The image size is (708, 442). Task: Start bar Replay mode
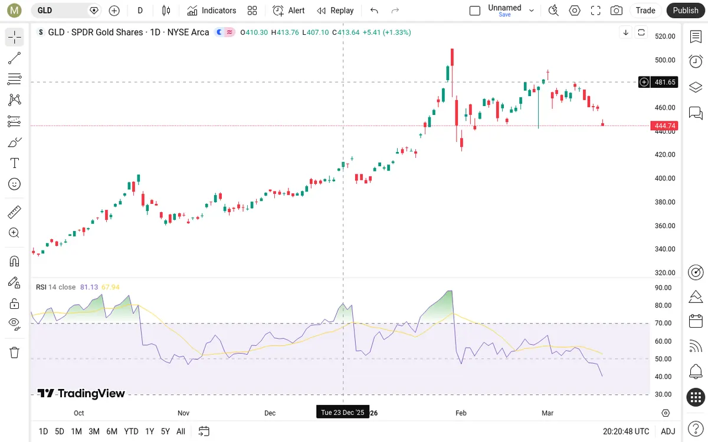click(335, 11)
